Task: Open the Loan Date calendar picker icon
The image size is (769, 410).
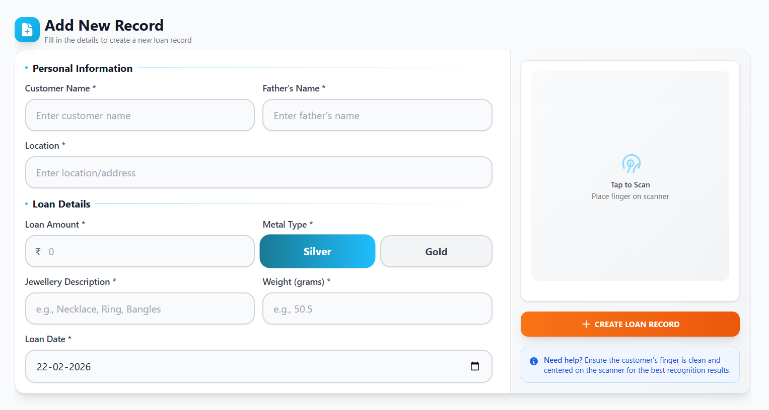Action: (474, 366)
